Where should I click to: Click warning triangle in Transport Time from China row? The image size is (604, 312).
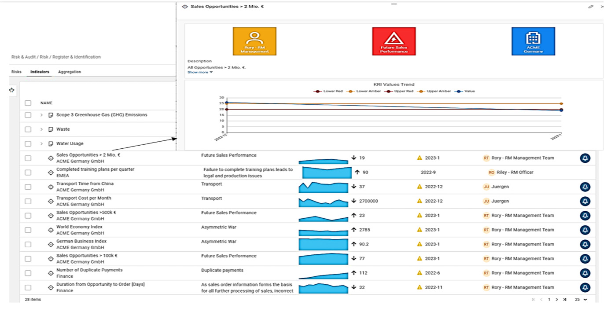pyautogui.click(x=420, y=187)
